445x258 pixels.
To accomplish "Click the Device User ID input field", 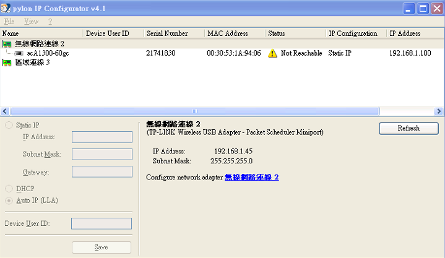I will (102, 223).
